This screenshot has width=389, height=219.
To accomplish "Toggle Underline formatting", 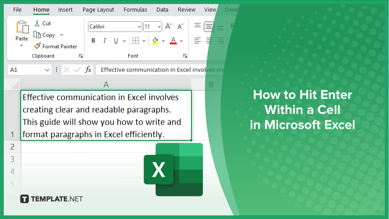I will click(x=116, y=40).
